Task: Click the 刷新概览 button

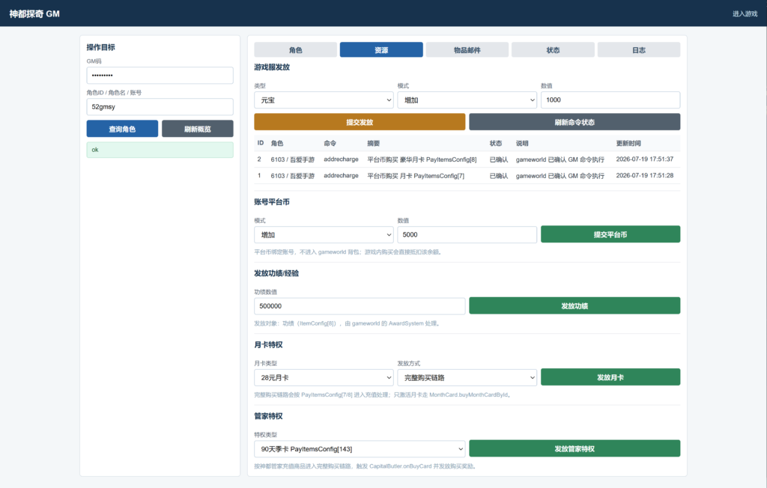Action: click(x=198, y=129)
